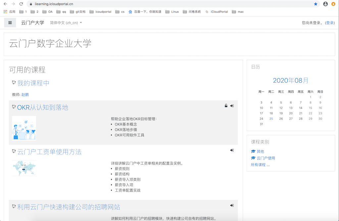Viewport: 339px width, 221px height.
Task: Open the qq bookmark folder
Action: tap(61, 12)
